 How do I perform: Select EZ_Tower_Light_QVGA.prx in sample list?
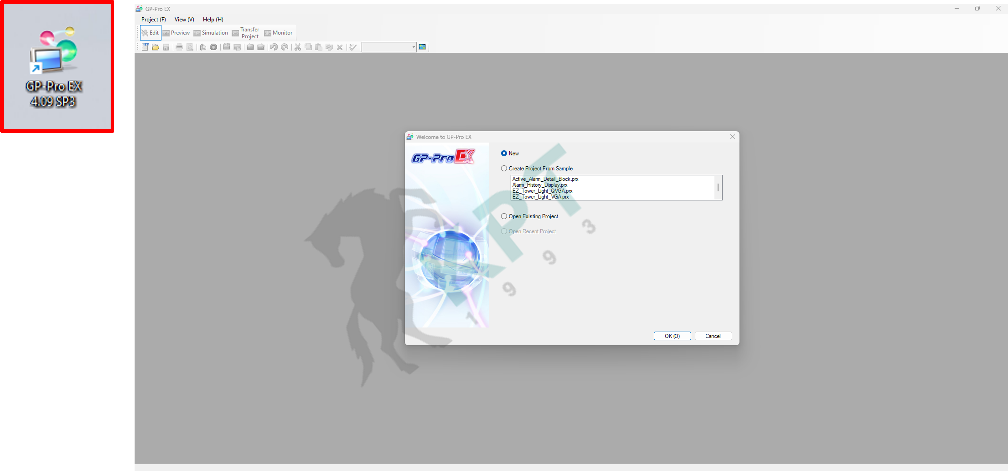click(x=542, y=191)
